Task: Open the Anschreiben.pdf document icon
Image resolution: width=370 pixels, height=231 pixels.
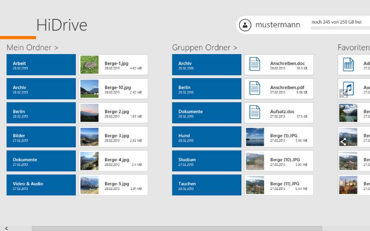Action: [x=254, y=88]
